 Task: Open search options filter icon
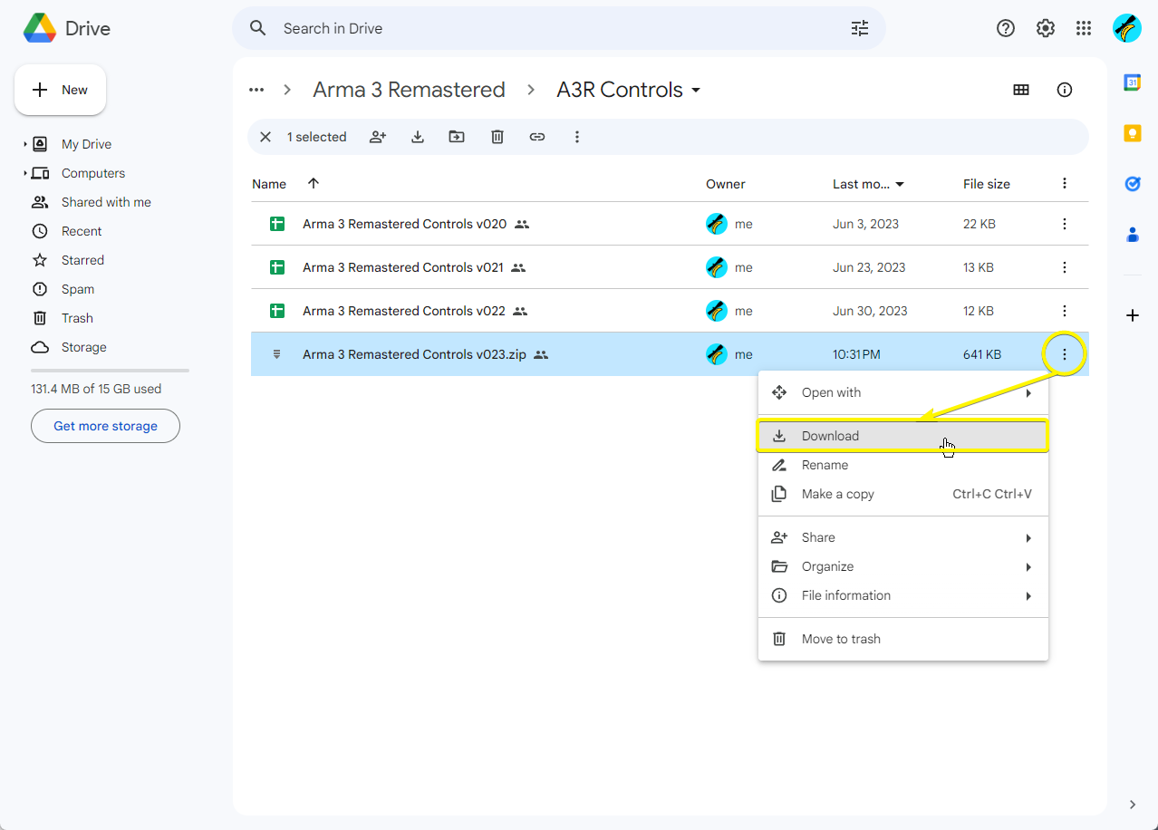tap(860, 28)
